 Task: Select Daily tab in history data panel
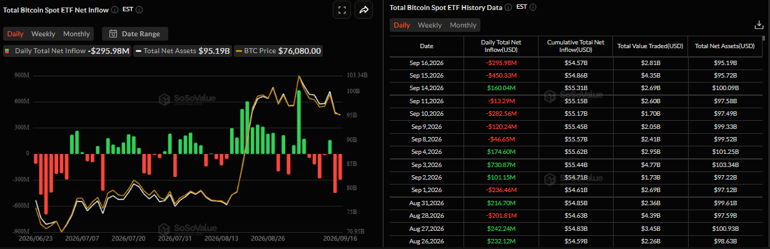pyautogui.click(x=402, y=25)
